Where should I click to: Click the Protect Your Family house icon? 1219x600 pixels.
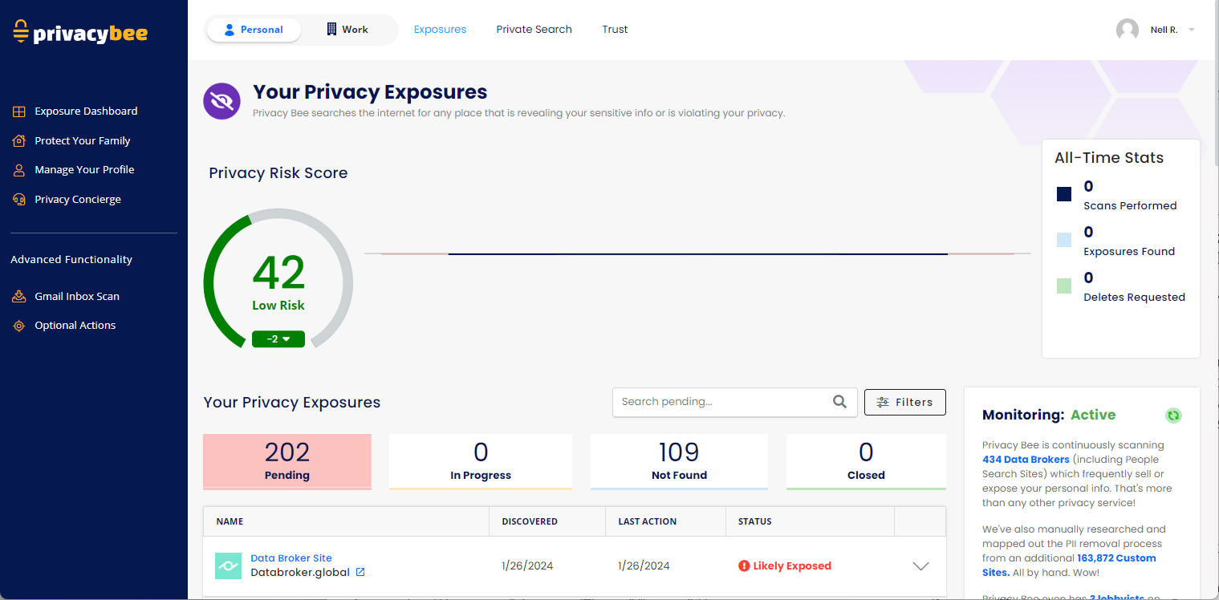click(x=19, y=140)
